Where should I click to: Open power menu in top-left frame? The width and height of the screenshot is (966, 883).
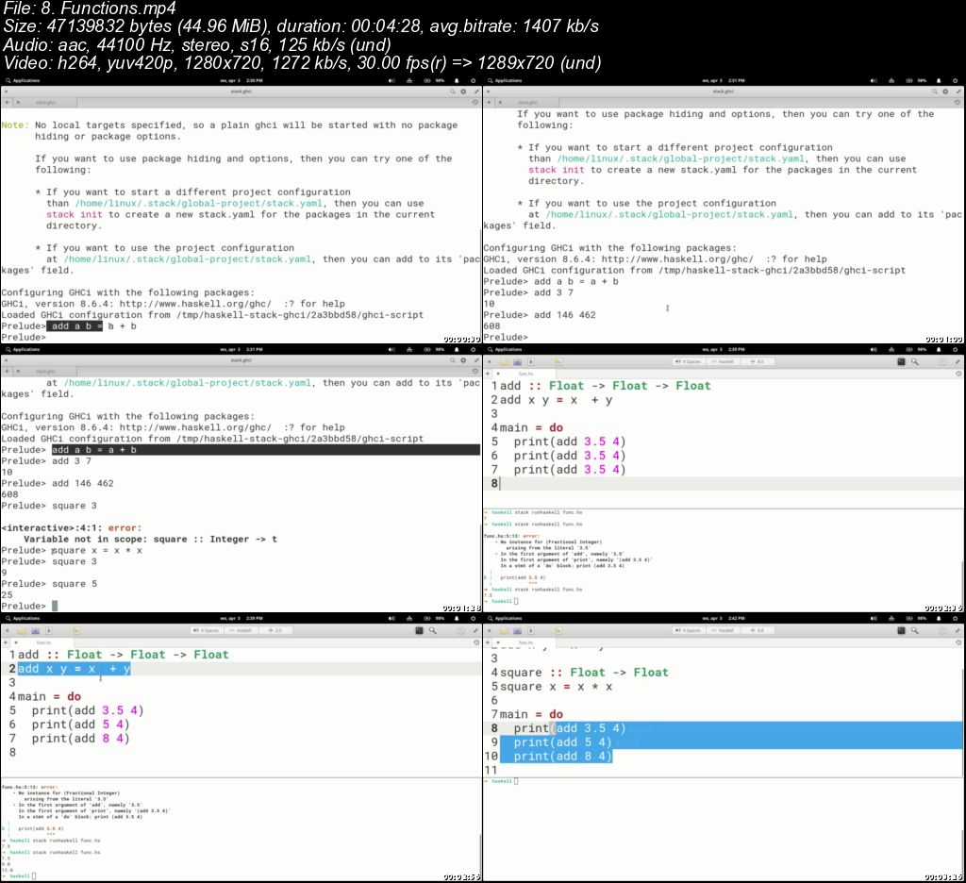click(474, 81)
